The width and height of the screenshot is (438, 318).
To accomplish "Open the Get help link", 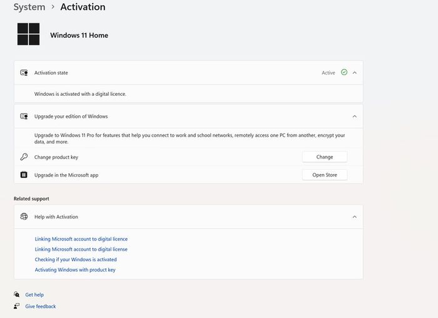I will (x=34, y=295).
